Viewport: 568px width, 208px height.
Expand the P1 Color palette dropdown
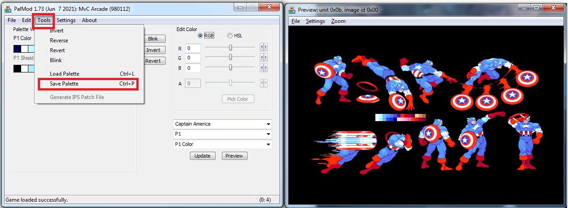click(222, 145)
